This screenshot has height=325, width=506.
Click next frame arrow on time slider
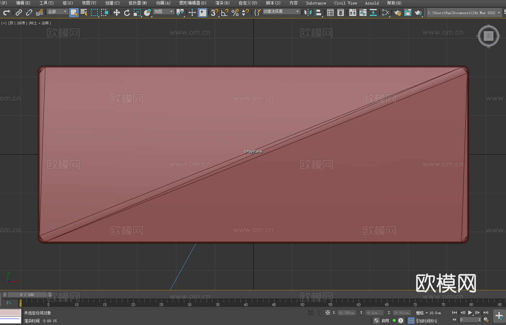[x=50, y=295]
